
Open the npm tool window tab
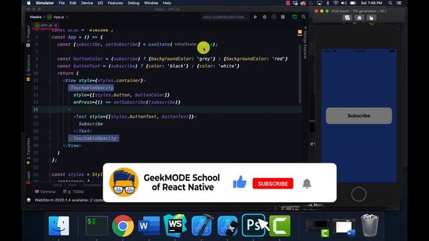(28, 177)
